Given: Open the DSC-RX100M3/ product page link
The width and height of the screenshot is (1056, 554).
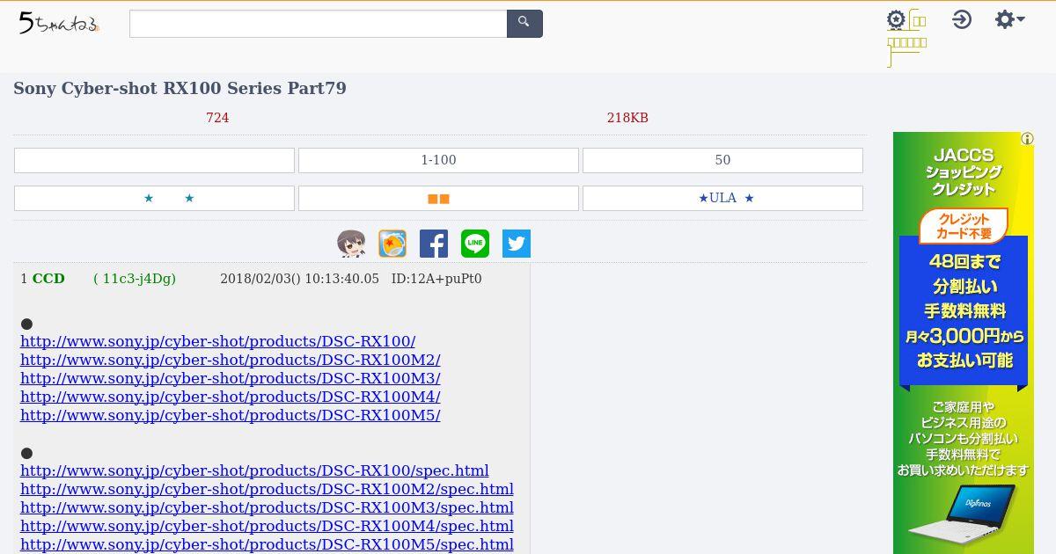Looking at the screenshot, I should (231, 378).
